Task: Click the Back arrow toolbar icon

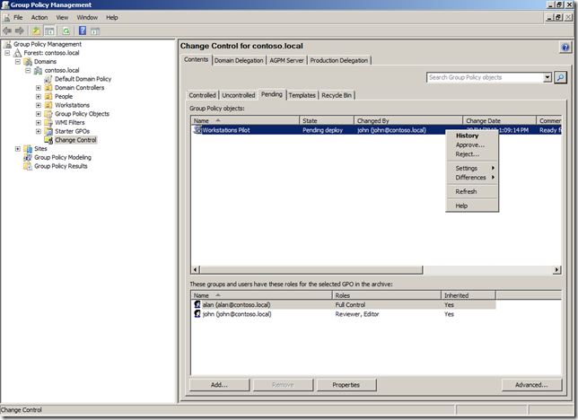Action: click(9, 31)
